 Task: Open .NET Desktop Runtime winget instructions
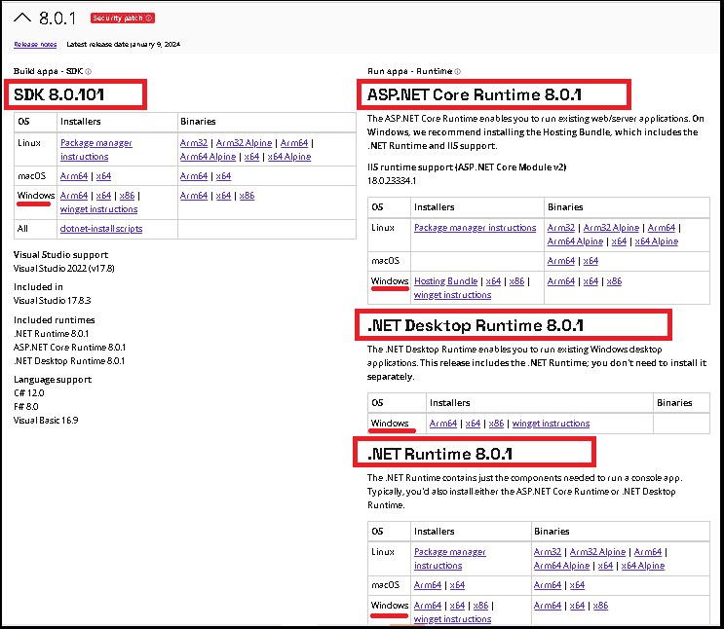pyautogui.click(x=551, y=424)
